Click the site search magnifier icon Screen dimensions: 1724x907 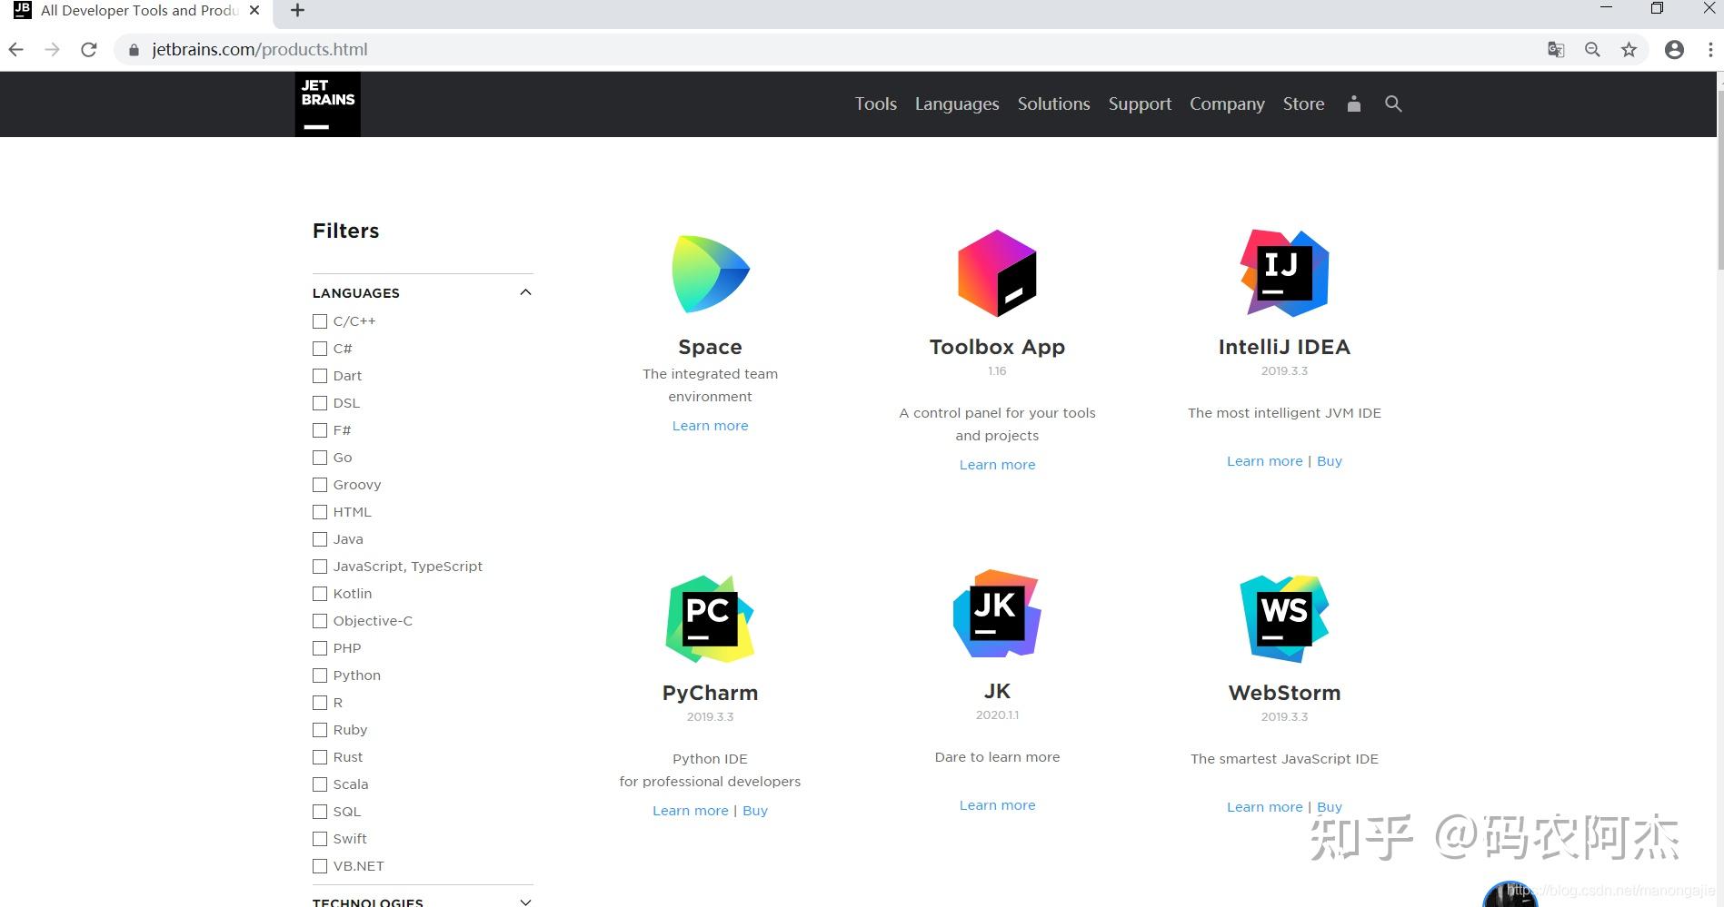(1393, 104)
